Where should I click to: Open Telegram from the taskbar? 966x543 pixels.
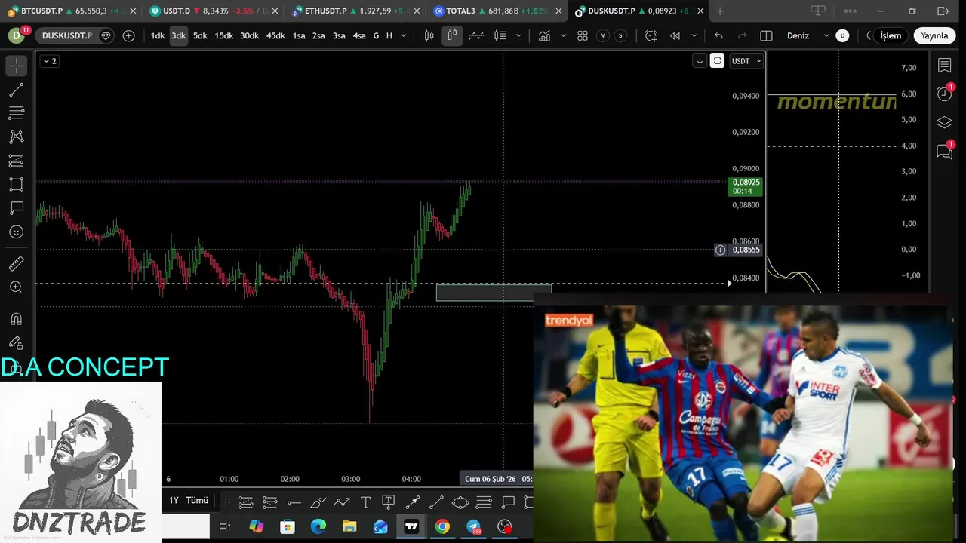[473, 526]
